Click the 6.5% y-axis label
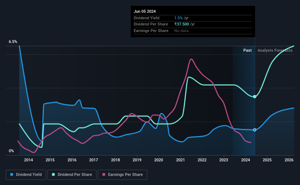 point(13,42)
